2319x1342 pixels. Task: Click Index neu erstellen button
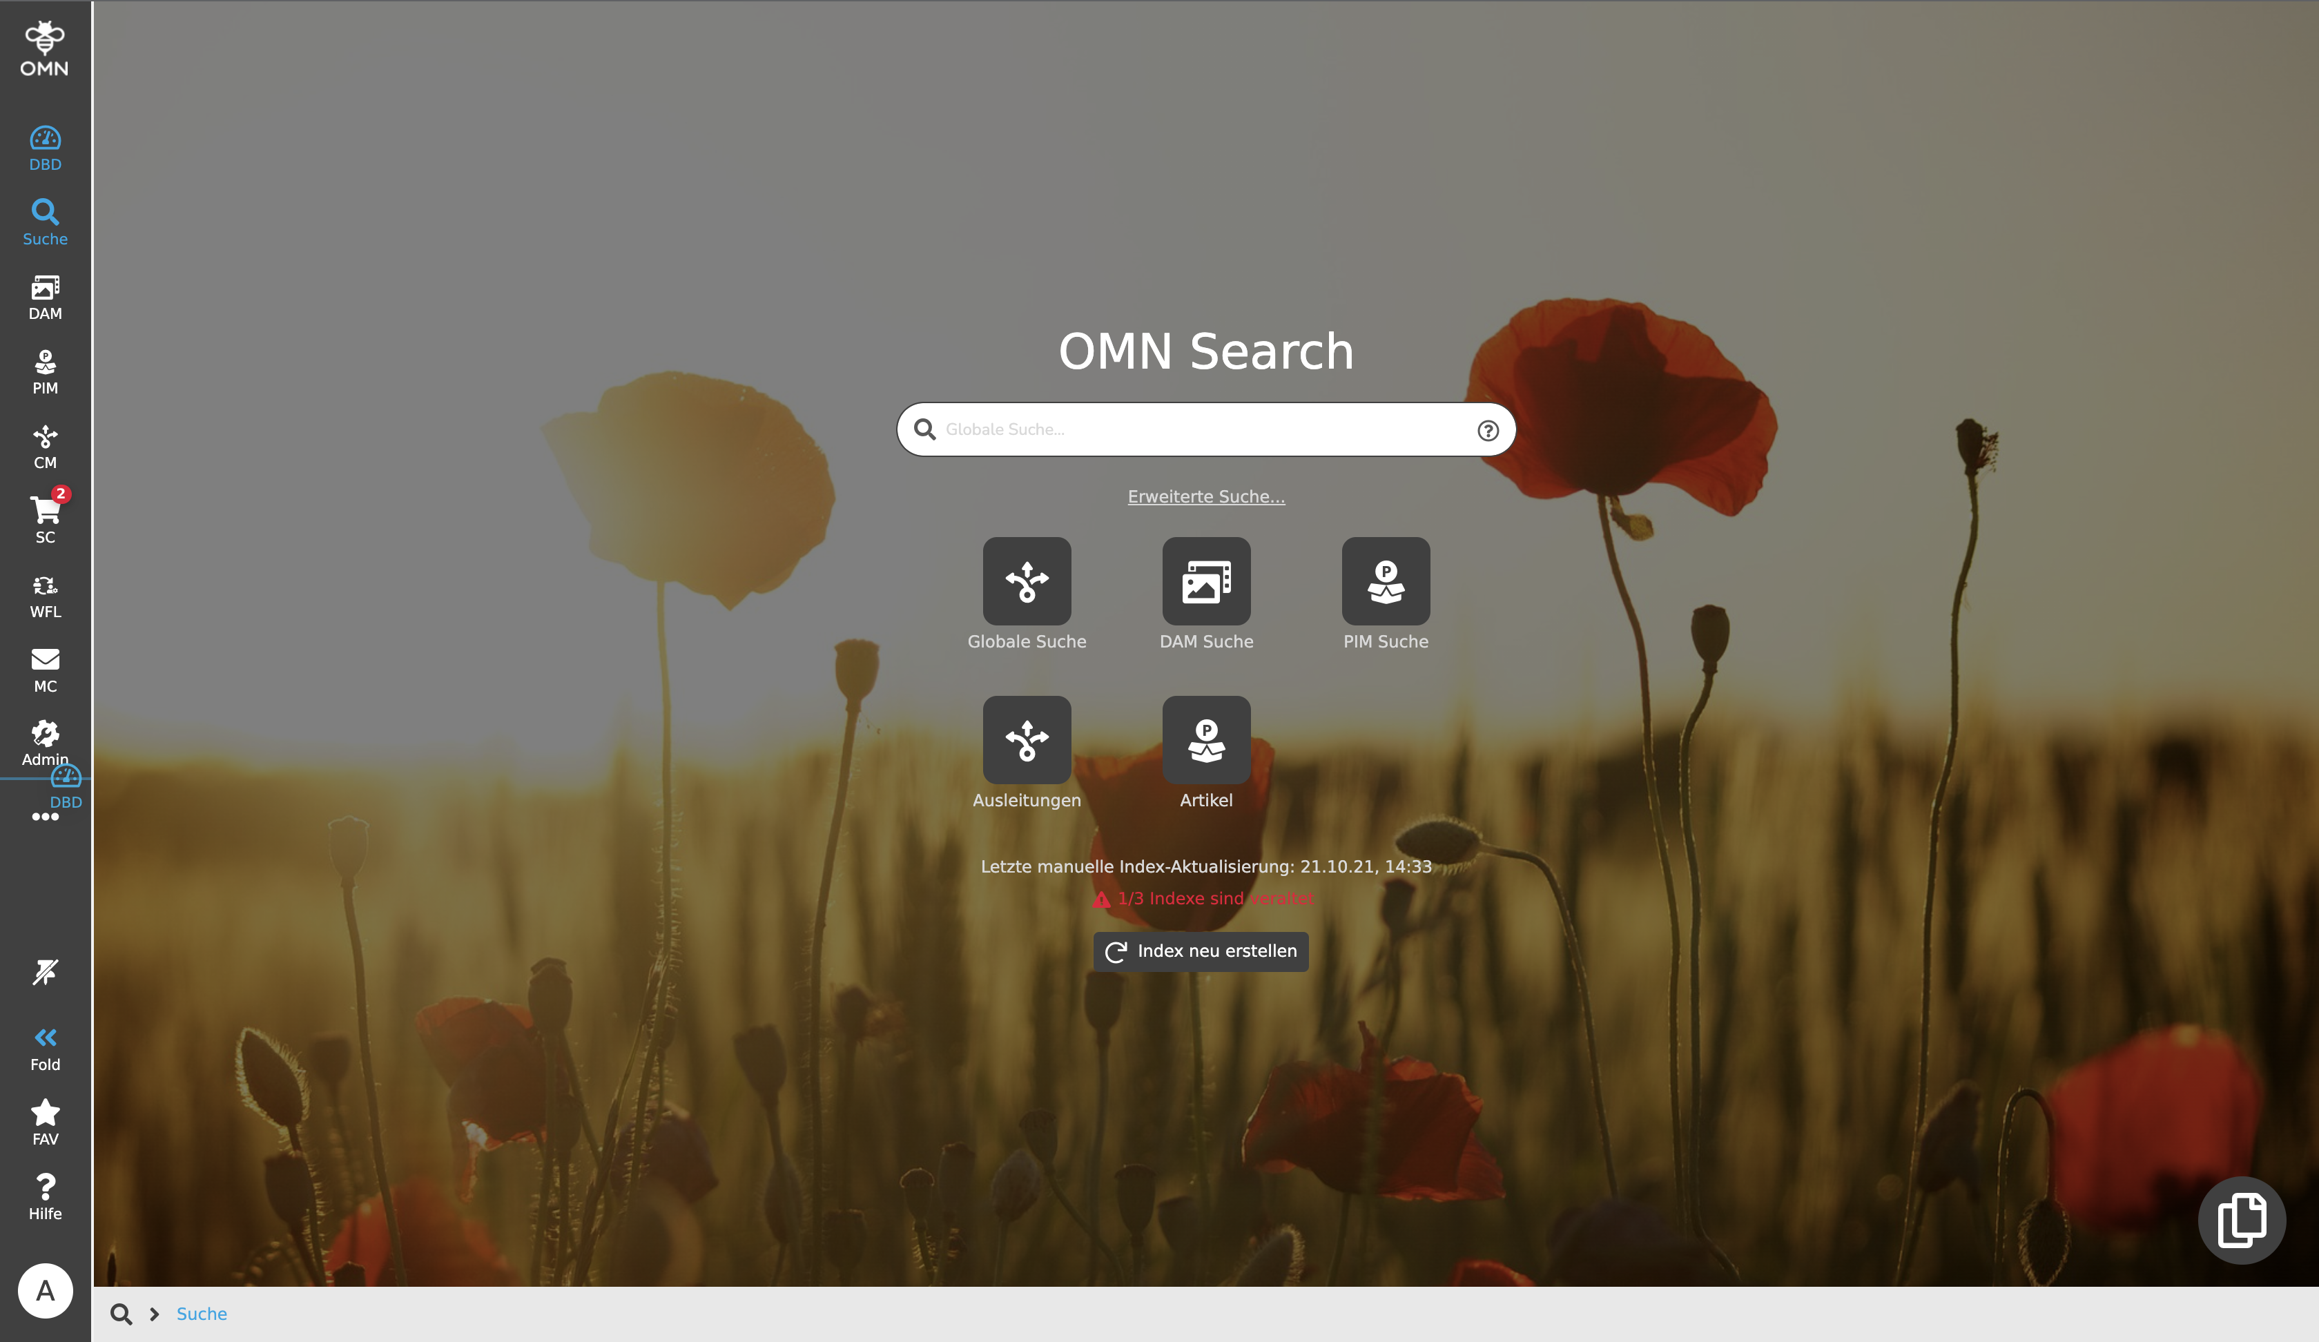pos(1200,951)
